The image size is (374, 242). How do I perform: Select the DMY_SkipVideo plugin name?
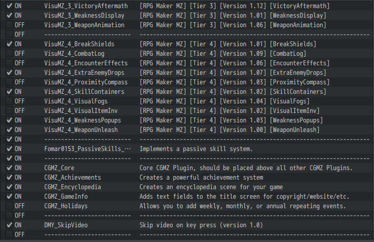66,225
